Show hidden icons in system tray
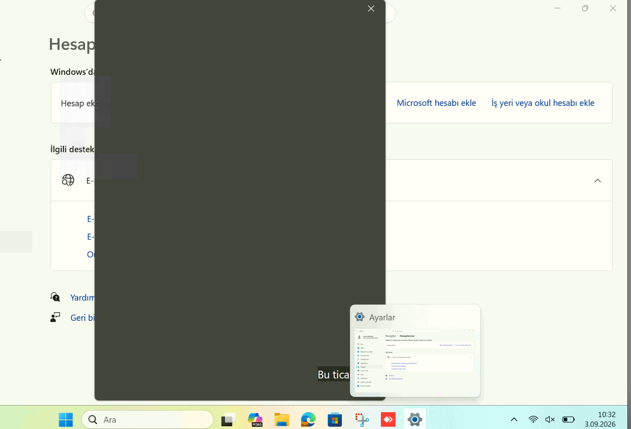 click(514, 419)
